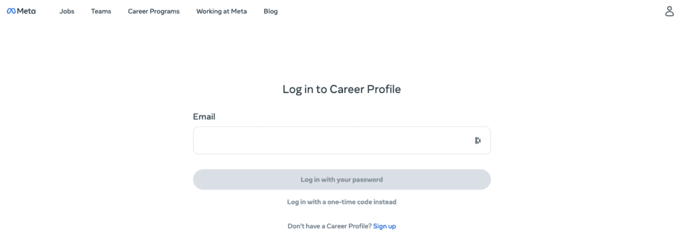
Task: Focus the empty Email text box
Action: [x=342, y=141]
